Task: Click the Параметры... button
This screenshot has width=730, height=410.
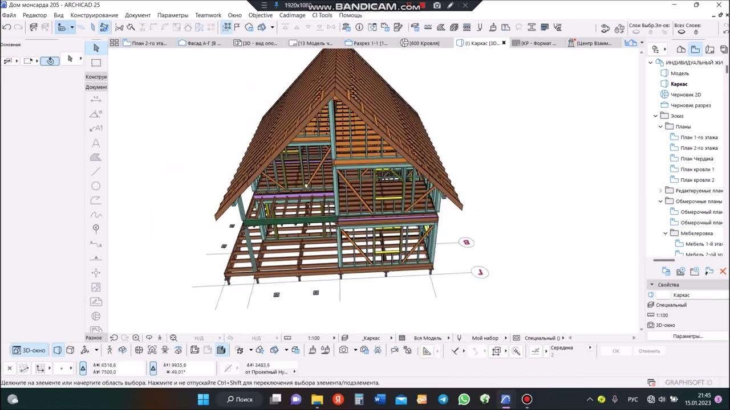Action: (687, 336)
